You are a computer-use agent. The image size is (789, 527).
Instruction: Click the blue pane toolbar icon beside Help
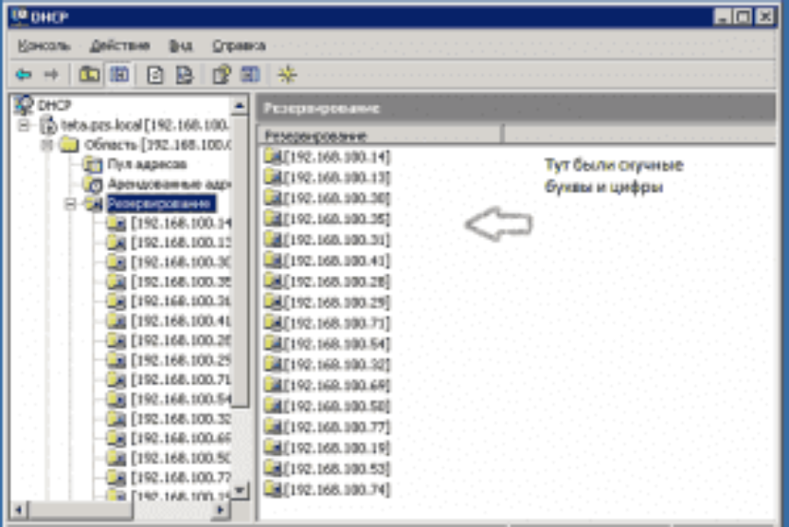250,75
